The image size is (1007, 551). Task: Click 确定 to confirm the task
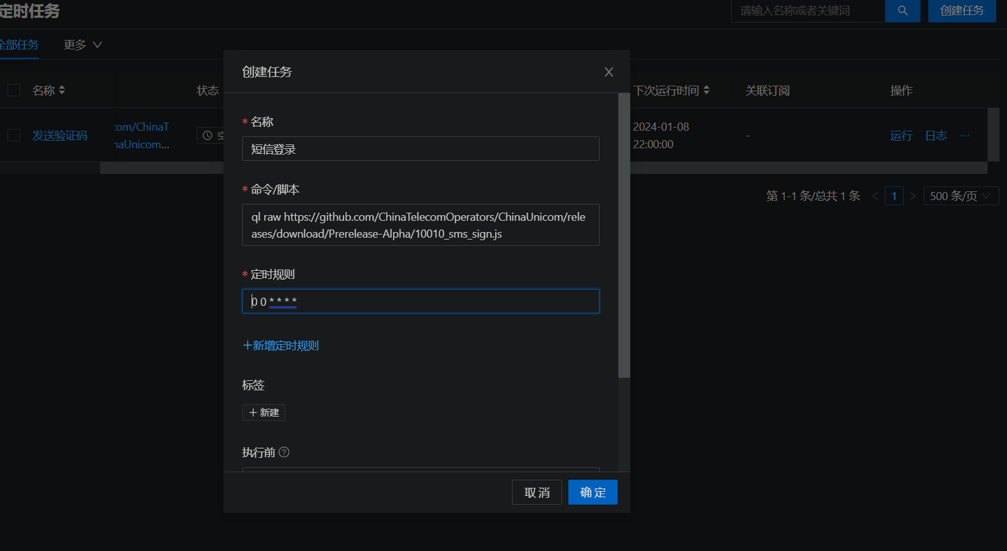click(593, 492)
